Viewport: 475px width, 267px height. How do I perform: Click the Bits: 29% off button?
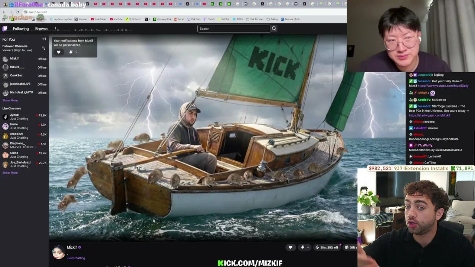pyautogui.click(x=327, y=247)
